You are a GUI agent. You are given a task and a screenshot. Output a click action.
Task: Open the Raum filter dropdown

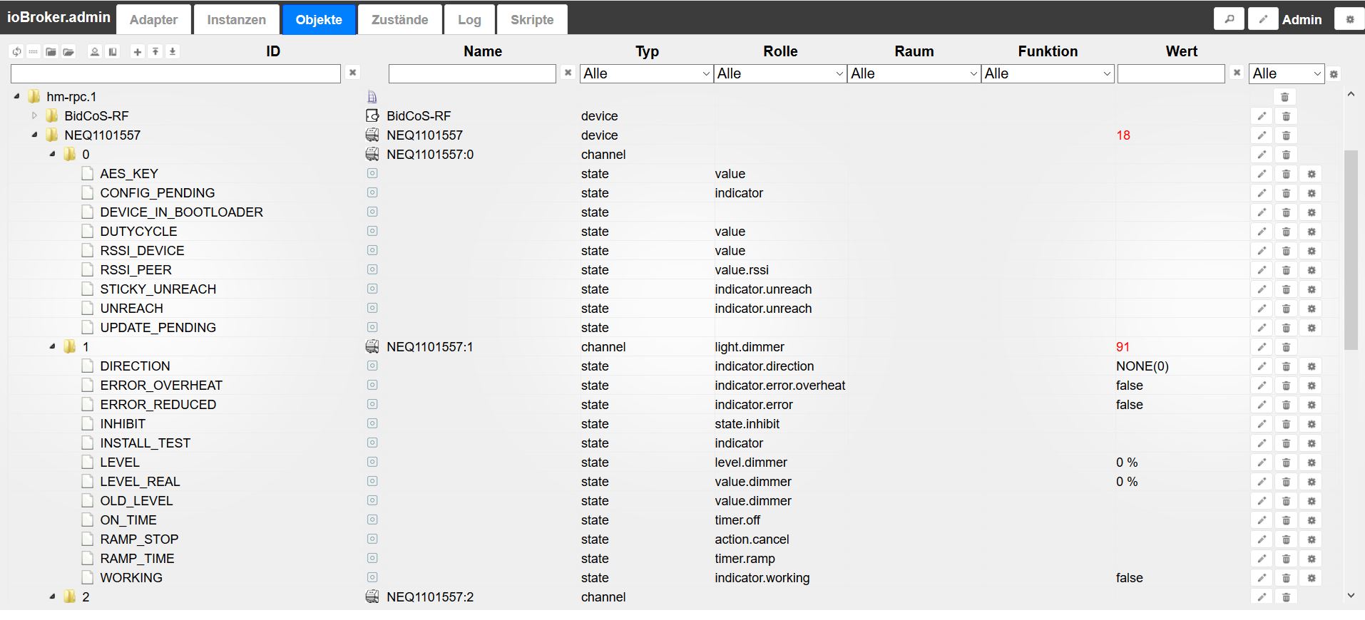click(914, 73)
